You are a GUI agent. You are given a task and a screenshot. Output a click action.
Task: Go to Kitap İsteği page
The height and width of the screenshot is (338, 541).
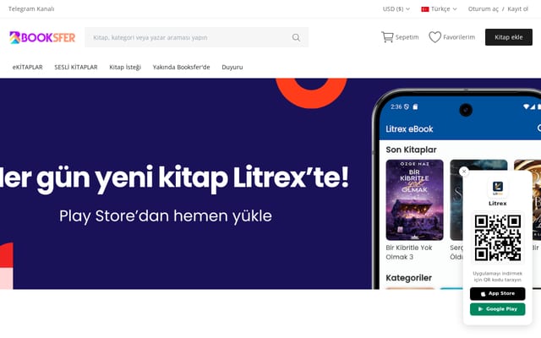(x=125, y=68)
